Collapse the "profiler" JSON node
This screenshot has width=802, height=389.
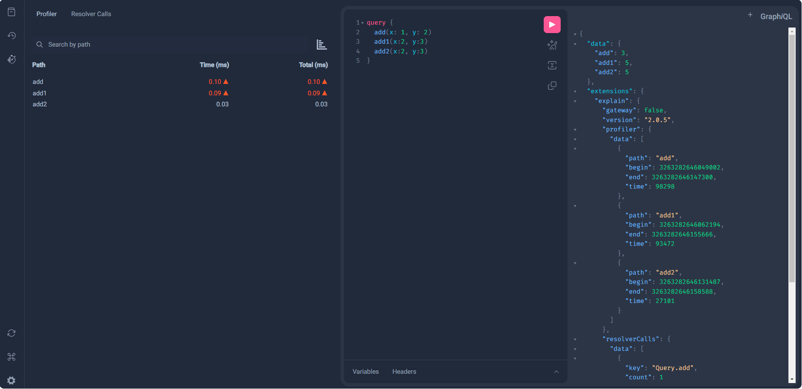click(575, 130)
